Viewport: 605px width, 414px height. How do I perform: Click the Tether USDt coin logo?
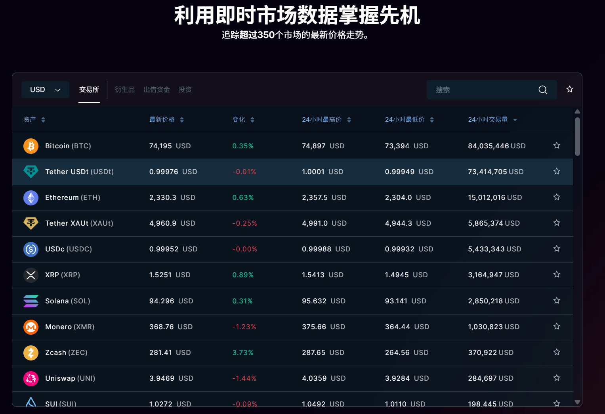click(31, 172)
